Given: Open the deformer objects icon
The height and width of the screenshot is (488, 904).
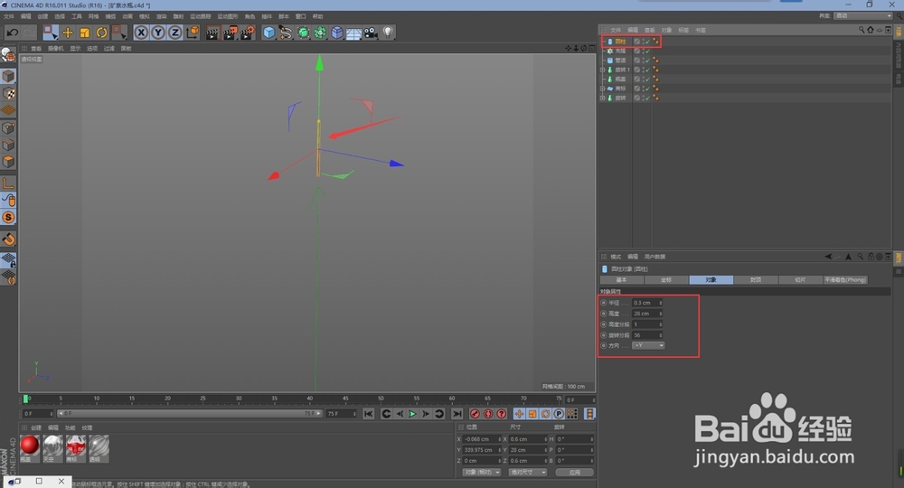Looking at the screenshot, I should coord(336,33).
